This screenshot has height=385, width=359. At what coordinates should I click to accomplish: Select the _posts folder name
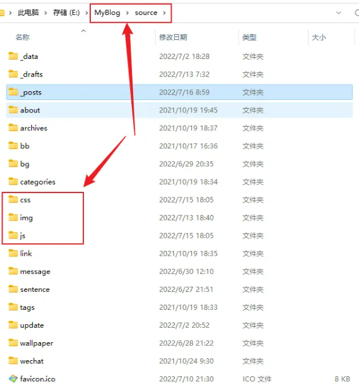(x=30, y=93)
